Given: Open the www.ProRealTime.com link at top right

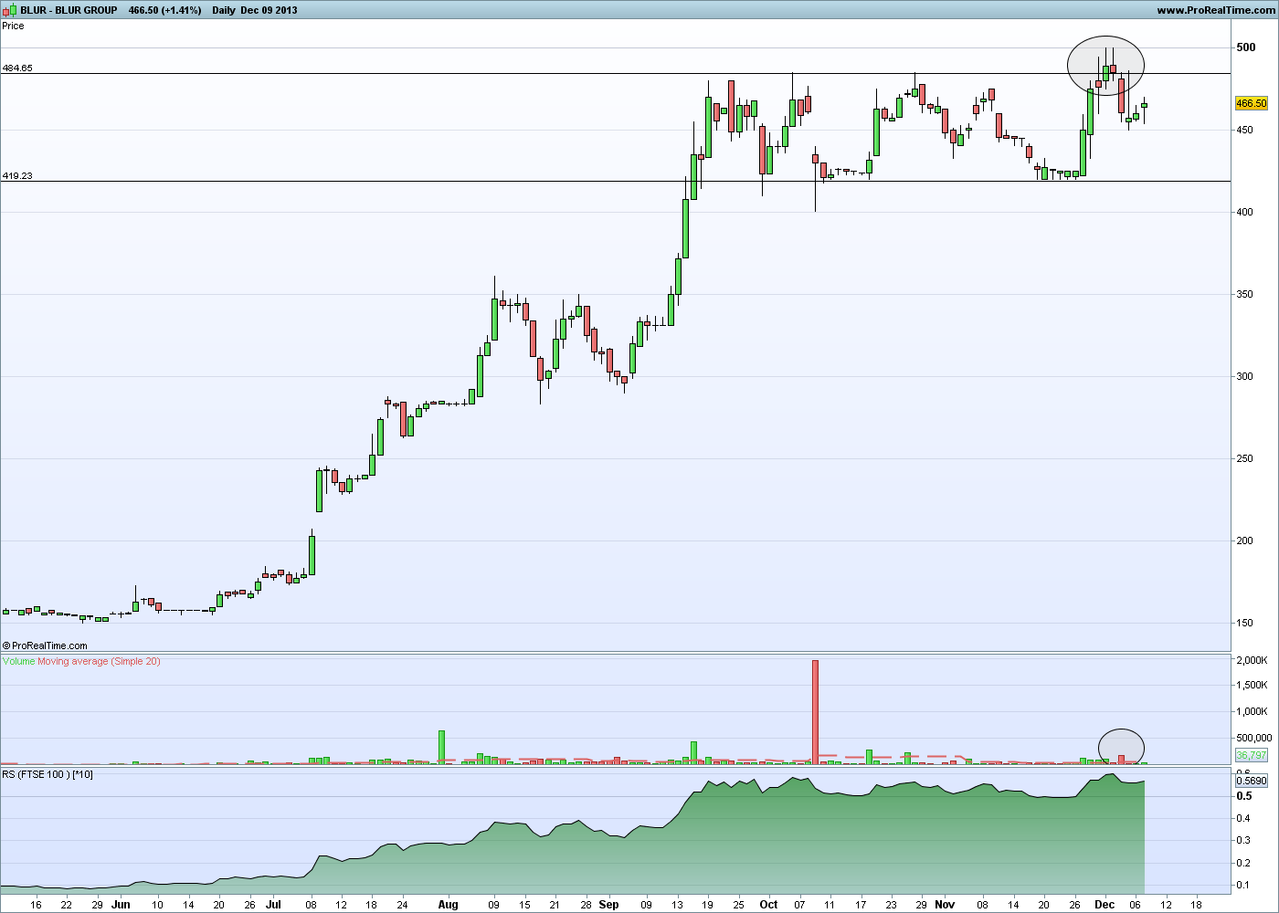Looking at the screenshot, I should (x=1214, y=10).
